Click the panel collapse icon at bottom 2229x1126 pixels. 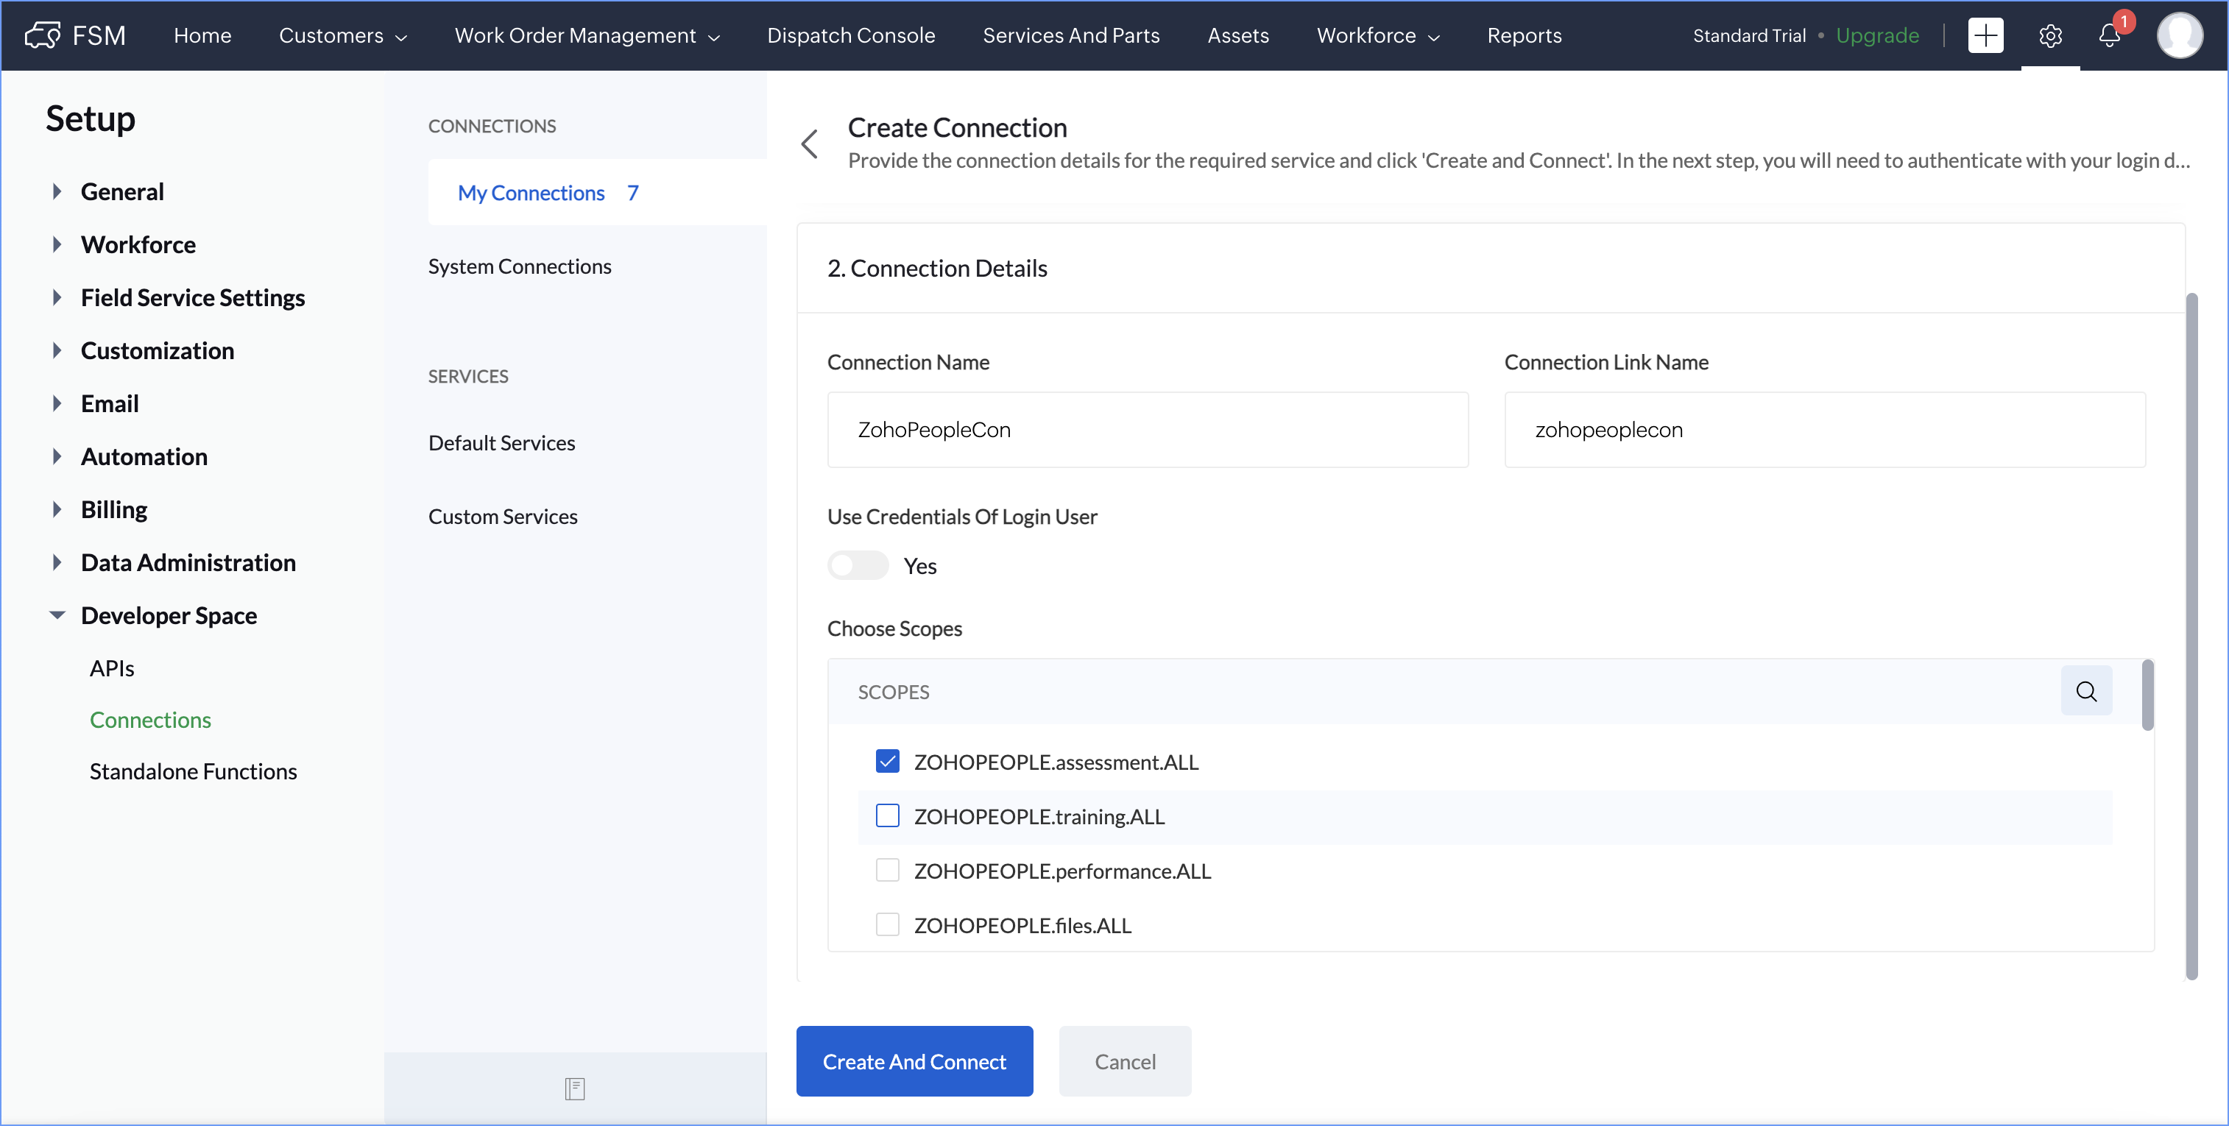575,1088
